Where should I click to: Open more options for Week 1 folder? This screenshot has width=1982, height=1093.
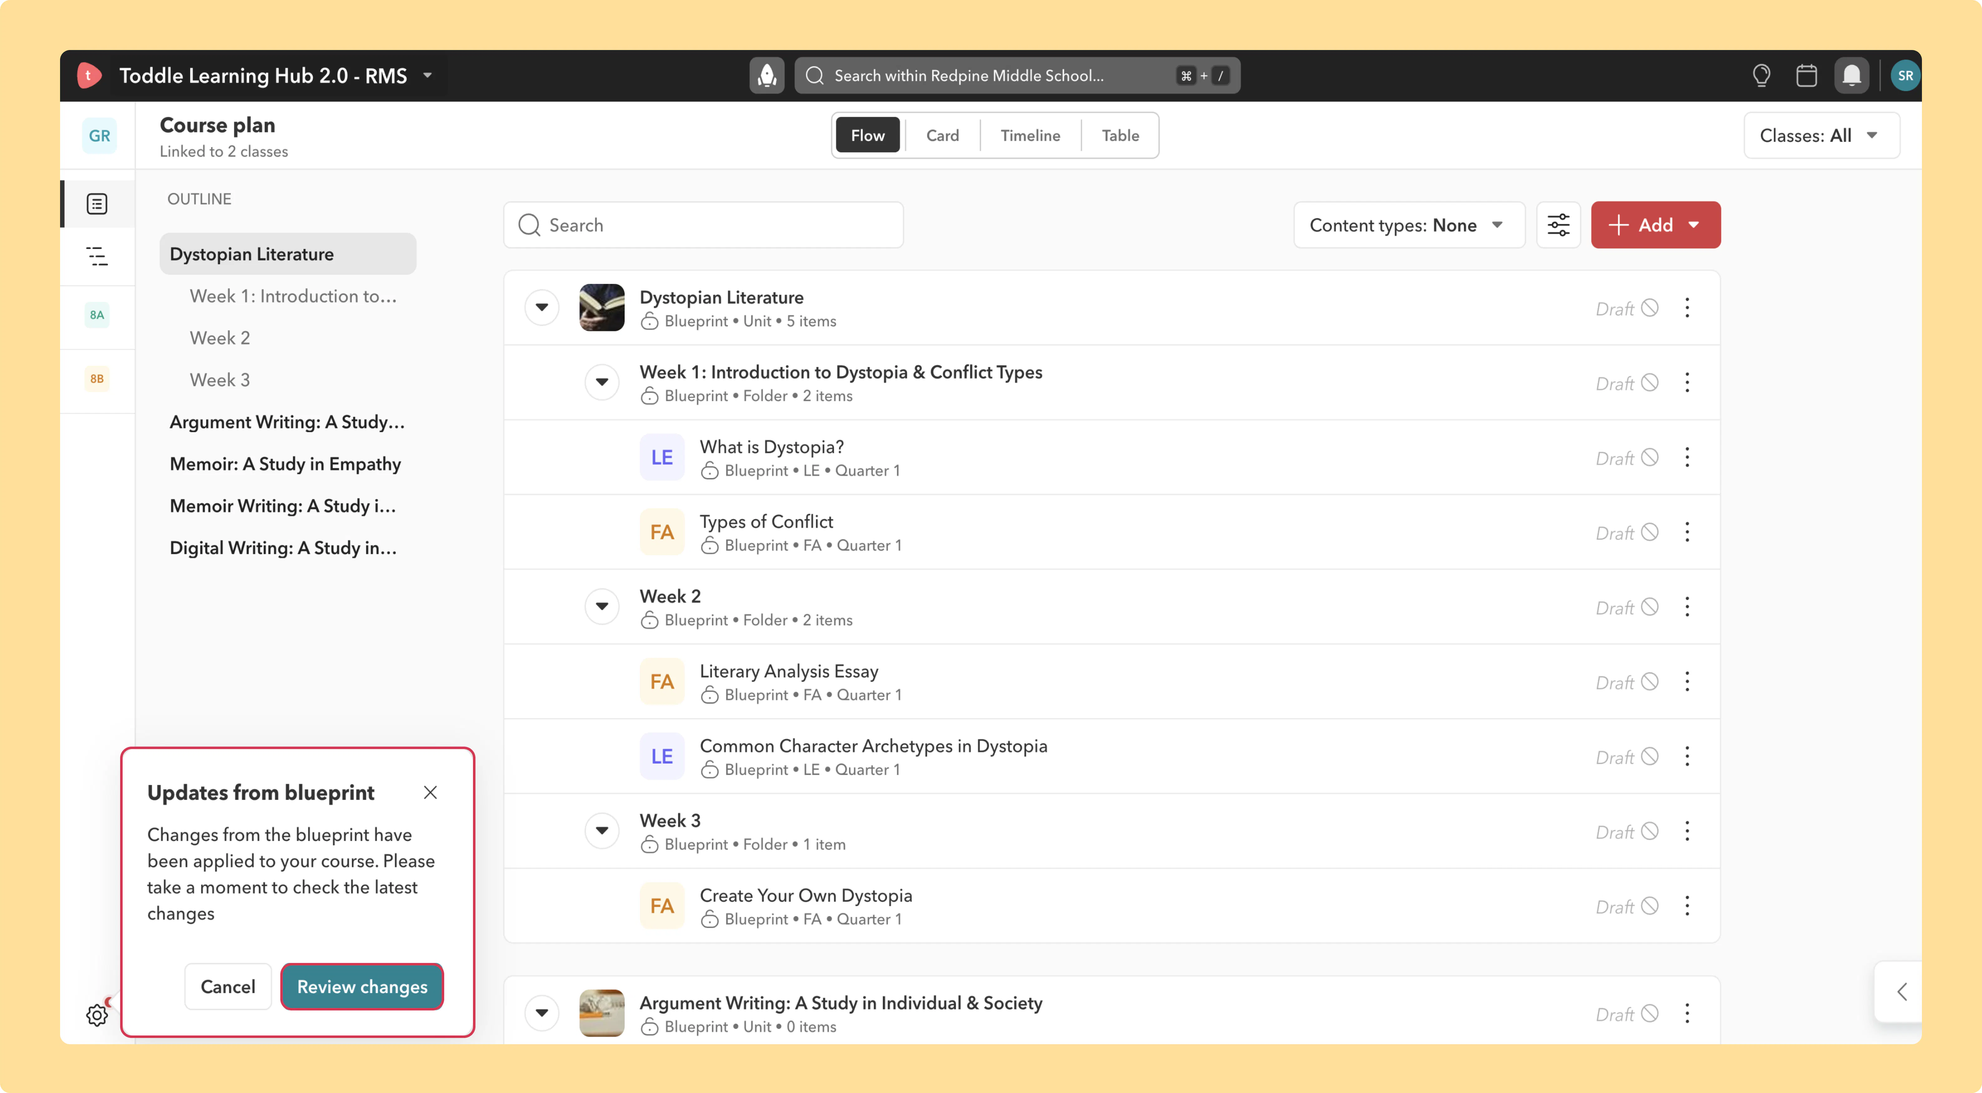[1687, 382]
